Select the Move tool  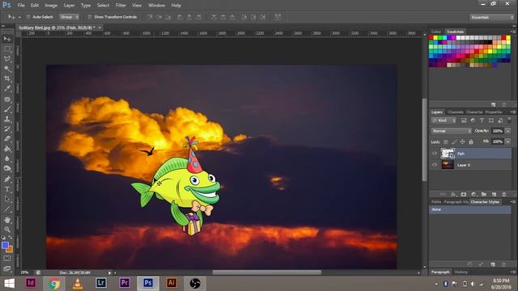(x=7, y=39)
